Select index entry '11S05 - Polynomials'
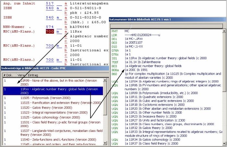Viewport: 227px width, 147px height. tap(53, 98)
